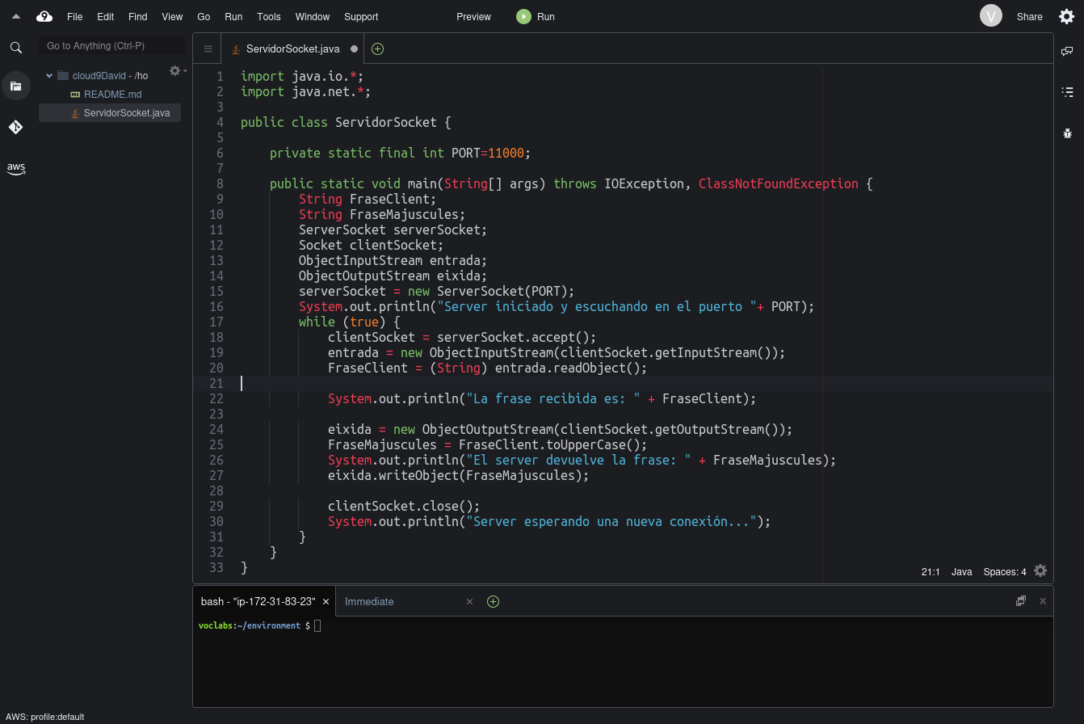1084x724 pixels.
Task: Open the AWS Toolkit sidebar icon
Action: click(16, 168)
